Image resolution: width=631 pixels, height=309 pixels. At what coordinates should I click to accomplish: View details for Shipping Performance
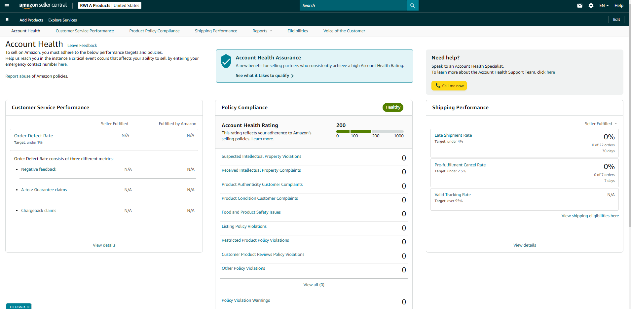(x=525, y=245)
